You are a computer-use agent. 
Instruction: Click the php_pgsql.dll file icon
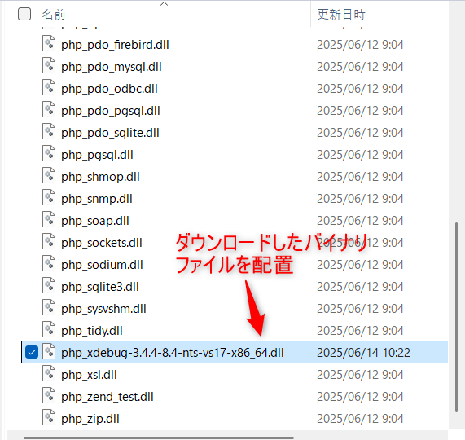pos(49,154)
